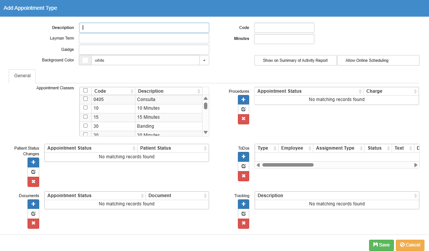Image resolution: width=429 pixels, height=251 pixels.
Task: Check the 0405 Consulta appointment class
Action: point(86,99)
